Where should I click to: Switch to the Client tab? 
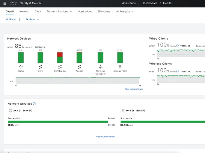point(38,11)
